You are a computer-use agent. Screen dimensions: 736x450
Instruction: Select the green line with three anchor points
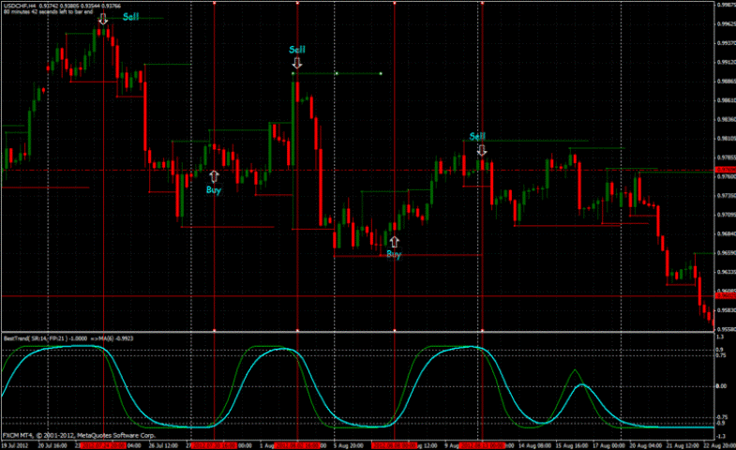(337, 74)
